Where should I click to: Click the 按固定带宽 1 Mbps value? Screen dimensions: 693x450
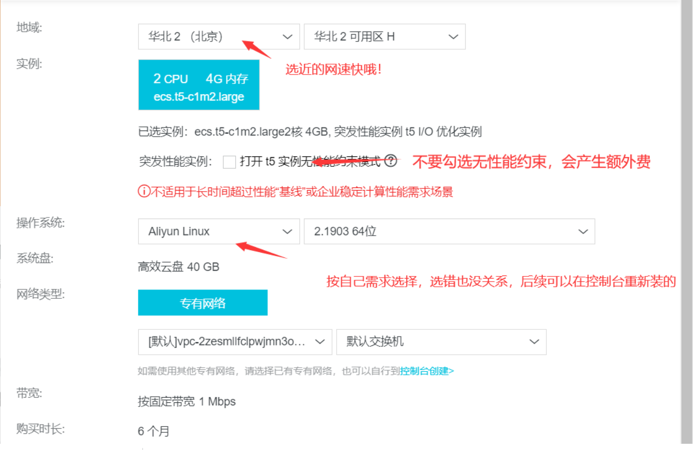tap(186, 401)
